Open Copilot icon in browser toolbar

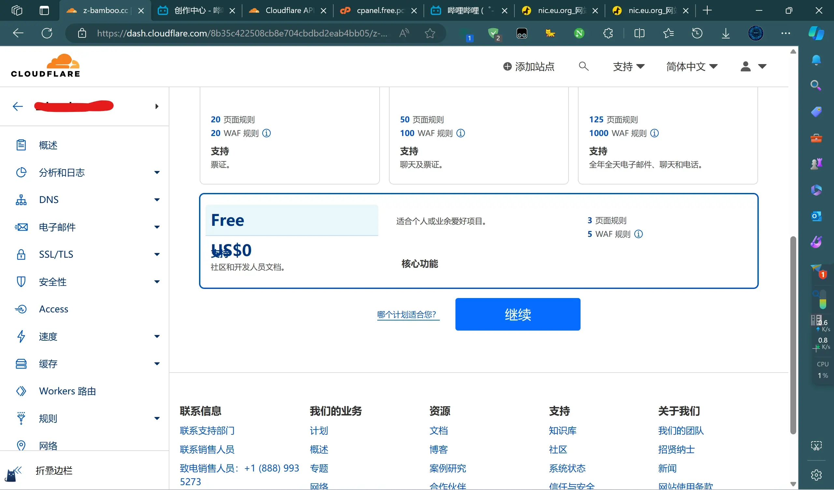816,33
